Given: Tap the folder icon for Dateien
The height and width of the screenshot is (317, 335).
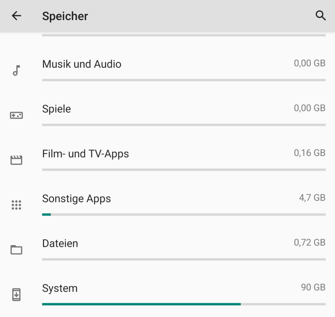Looking at the screenshot, I should [16, 250].
